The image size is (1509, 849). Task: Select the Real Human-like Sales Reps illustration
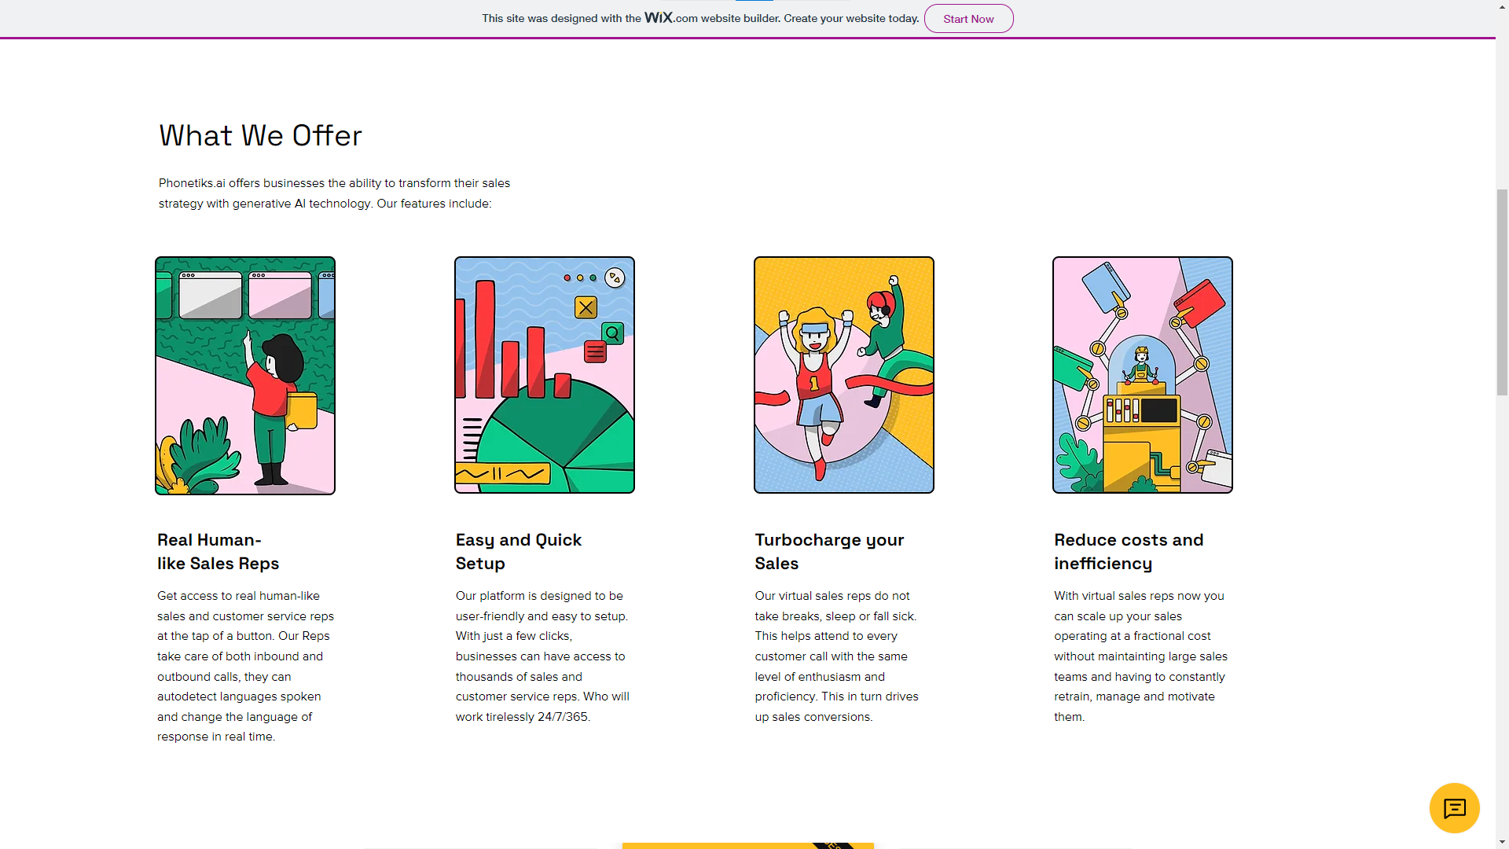point(245,376)
